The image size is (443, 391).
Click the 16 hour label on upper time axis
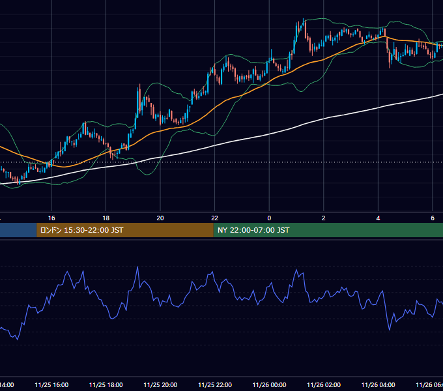tap(51, 218)
